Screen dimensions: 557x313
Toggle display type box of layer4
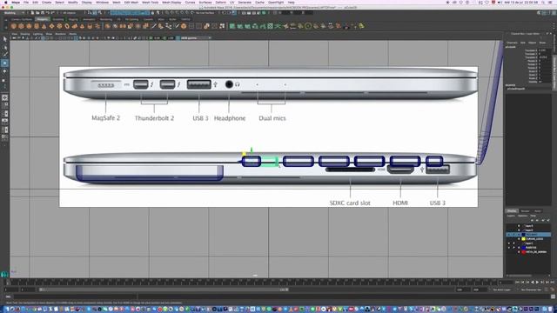(x=519, y=226)
